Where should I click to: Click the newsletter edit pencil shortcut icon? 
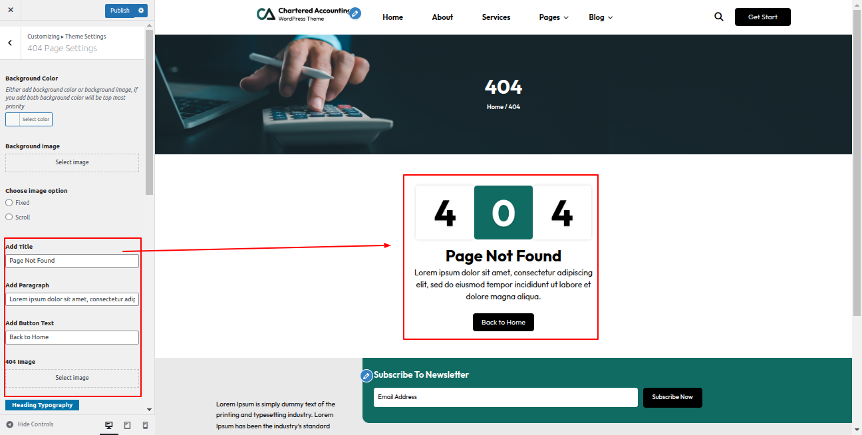point(366,376)
